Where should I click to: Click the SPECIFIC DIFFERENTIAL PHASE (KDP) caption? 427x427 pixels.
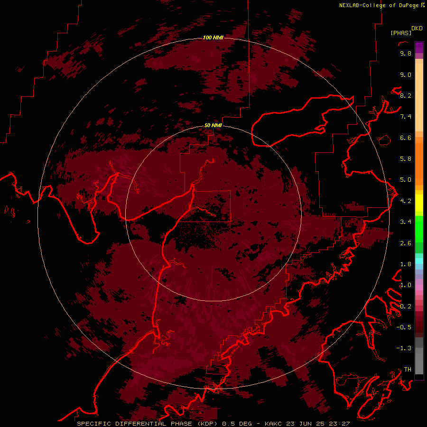pos(148,424)
